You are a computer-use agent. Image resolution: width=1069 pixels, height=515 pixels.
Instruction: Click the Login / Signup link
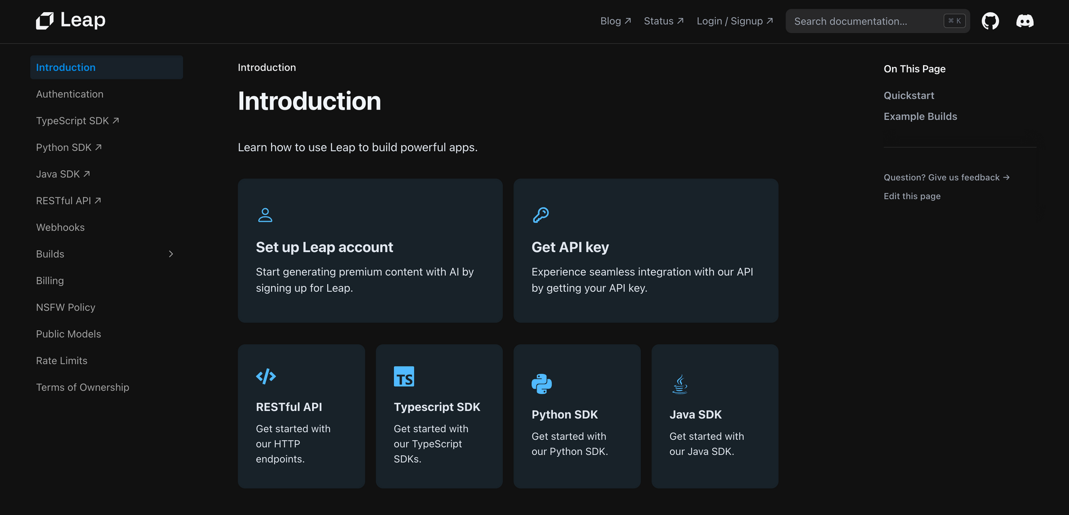pos(734,21)
